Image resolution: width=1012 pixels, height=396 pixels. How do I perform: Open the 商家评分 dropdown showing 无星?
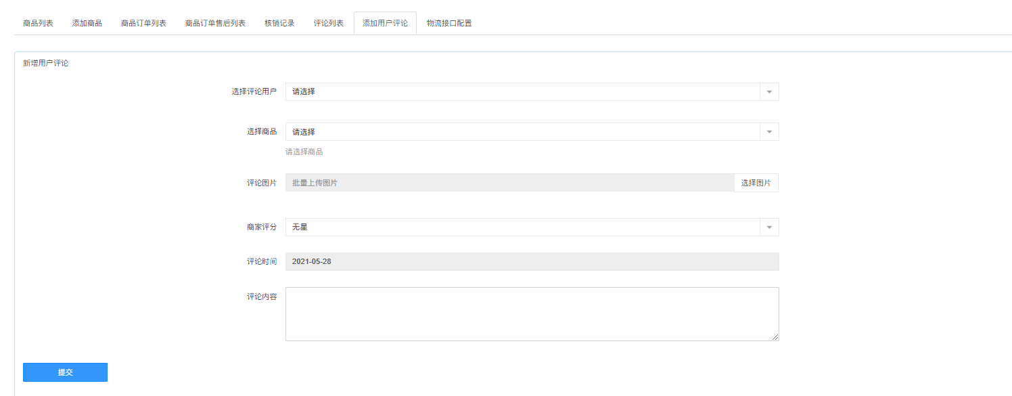[532, 227]
